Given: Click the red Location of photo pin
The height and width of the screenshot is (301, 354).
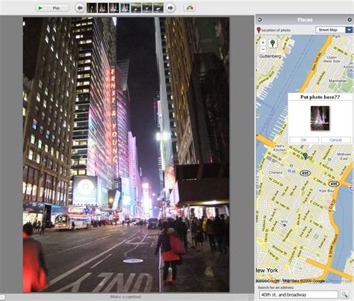Looking at the screenshot, I should [258, 30].
